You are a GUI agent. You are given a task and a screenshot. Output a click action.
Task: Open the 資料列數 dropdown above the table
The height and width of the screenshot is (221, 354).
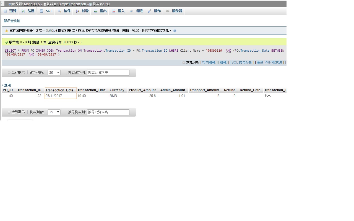(54, 73)
